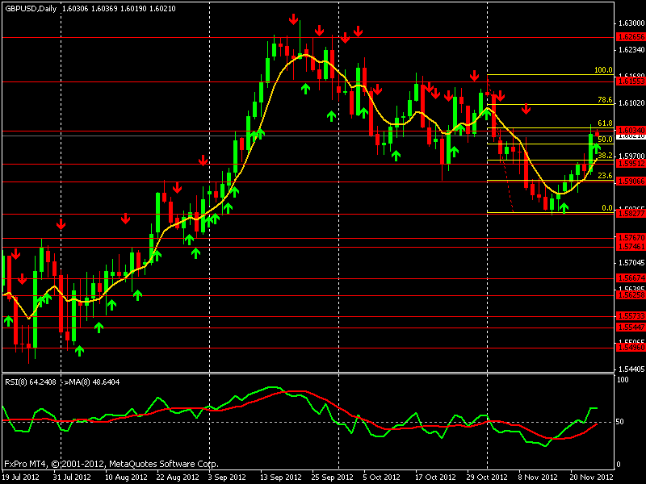Click the 1.56674 red price label
Screen dimensions: 646x484
pyautogui.click(x=631, y=278)
